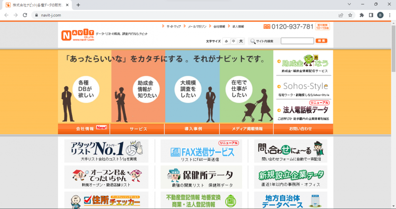The width and height of the screenshot is (396, 209).
Task: Close the 株式会社ナビット tab
Action: pyautogui.click(x=67, y=5)
